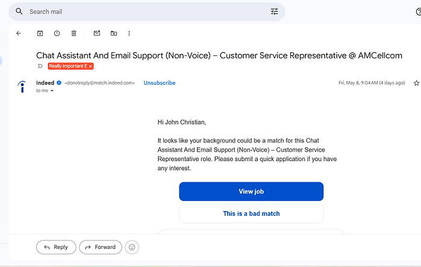Screen dimensions: 421x267
Task: Forward this email
Action: tap(101, 247)
